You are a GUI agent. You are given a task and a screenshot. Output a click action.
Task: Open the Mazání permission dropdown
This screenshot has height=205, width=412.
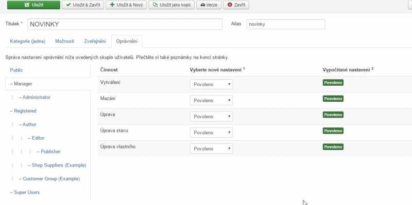[211, 100]
